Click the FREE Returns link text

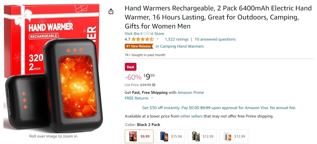[x=136, y=98]
